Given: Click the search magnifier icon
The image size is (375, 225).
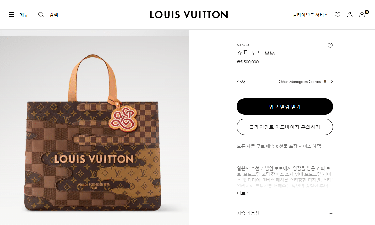Looking at the screenshot, I should pyautogui.click(x=41, y=15).
